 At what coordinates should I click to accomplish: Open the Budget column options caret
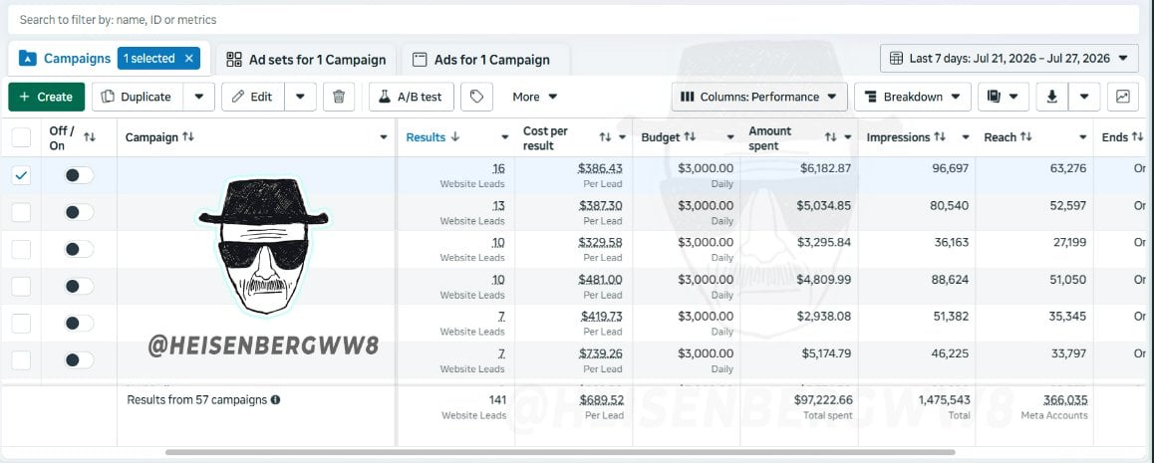tap(730, 137)
